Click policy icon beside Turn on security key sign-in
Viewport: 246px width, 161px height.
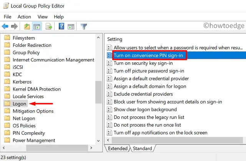click(x=109, y=63)
